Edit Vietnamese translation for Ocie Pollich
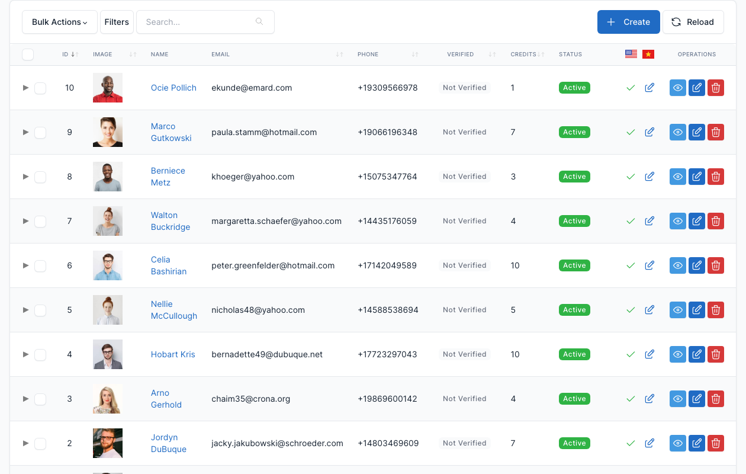746x474 pixels. 649,88
